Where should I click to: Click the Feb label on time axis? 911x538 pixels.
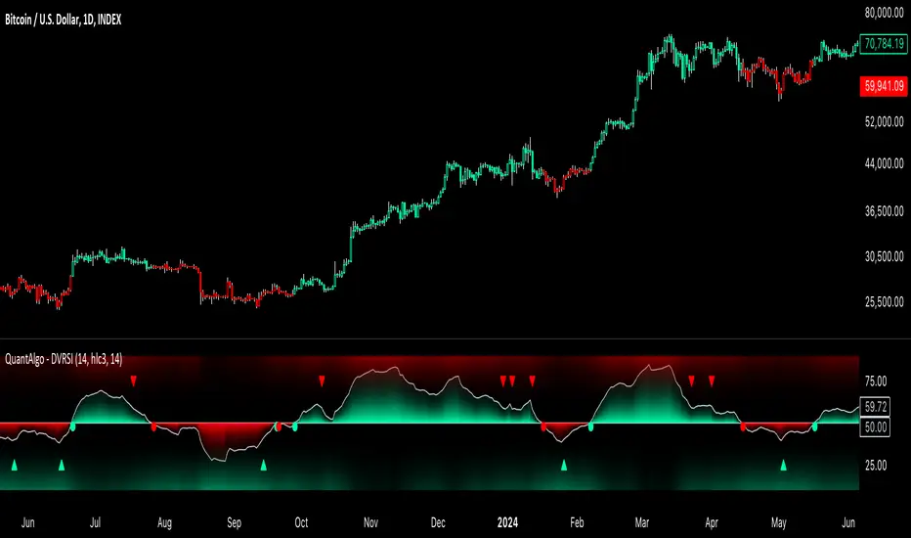[577, 522]
